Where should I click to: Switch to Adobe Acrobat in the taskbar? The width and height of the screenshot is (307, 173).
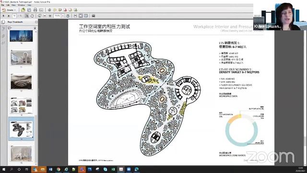[121, 169]
